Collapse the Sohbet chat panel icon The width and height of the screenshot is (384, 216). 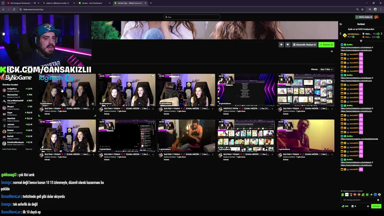coord(341,24)
